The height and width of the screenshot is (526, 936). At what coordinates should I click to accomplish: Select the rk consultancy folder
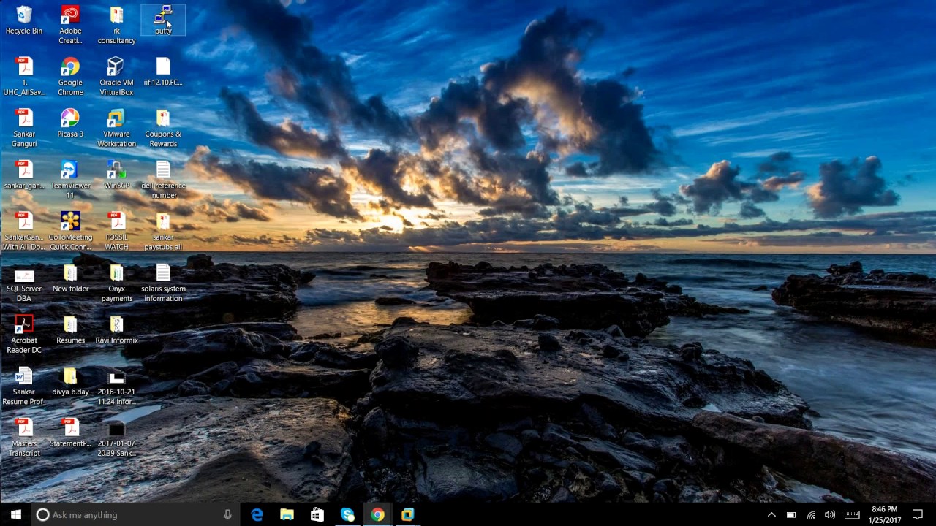(116, 25)
